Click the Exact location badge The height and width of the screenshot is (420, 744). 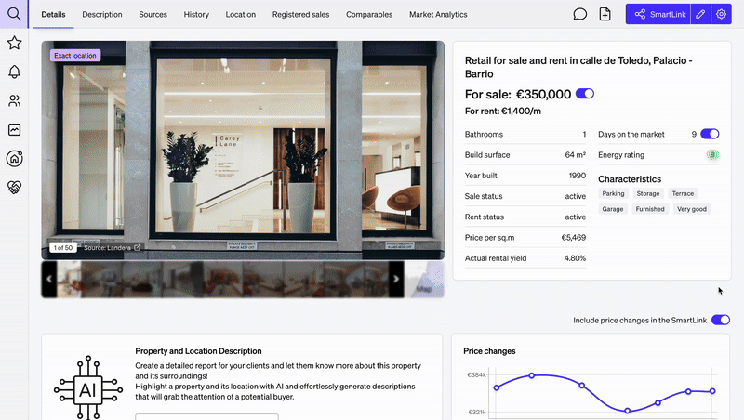[75, 56]
